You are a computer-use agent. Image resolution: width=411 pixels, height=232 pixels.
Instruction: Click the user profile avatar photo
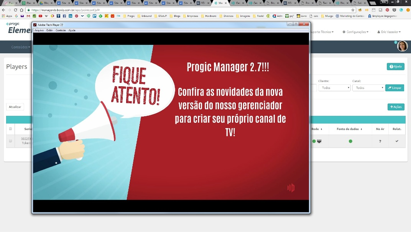pos(402,46)
